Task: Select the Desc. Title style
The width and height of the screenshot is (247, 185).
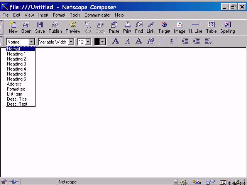Action: 20,99
